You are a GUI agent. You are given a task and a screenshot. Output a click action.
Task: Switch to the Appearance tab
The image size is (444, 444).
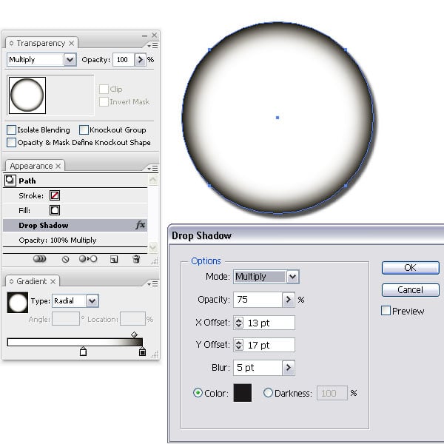click(30, 166)
